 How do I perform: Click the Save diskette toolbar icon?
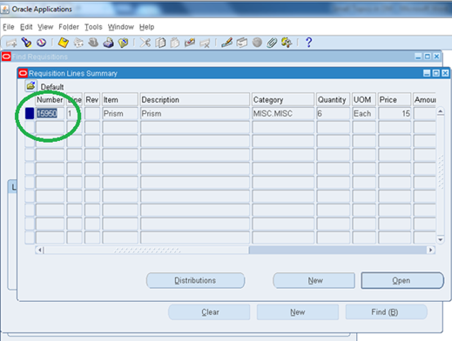click(x=63, y=43)
